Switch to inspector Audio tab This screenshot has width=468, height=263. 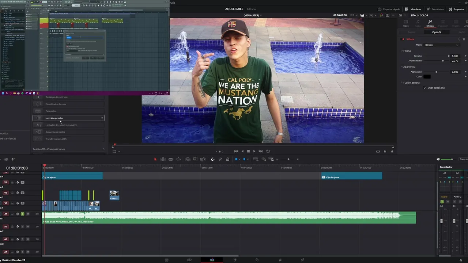(x=418, y=23)
